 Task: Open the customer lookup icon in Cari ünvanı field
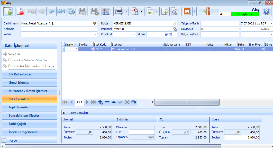coord(95,23)
